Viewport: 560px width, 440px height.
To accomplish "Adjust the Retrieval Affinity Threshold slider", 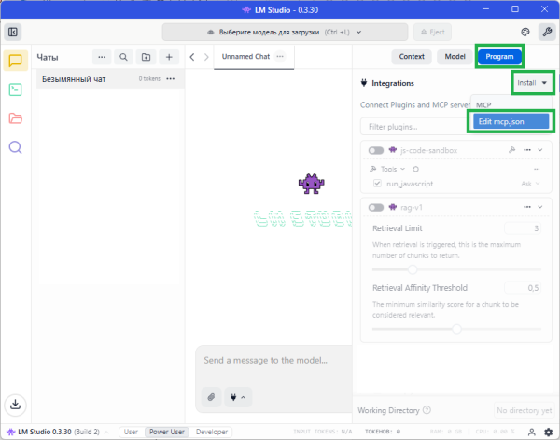I will [x=456, y=329].
